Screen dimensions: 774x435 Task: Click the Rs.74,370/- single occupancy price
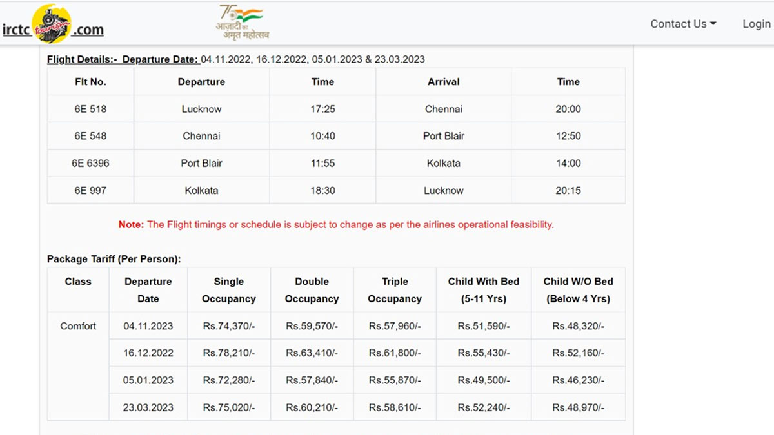229,326
